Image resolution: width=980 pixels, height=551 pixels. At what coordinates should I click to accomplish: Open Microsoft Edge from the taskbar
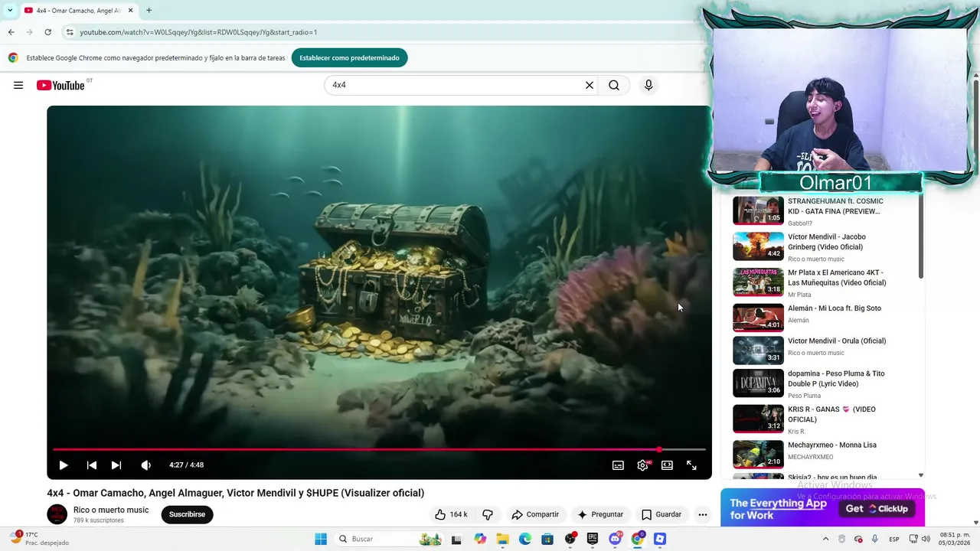coord(525,539)
